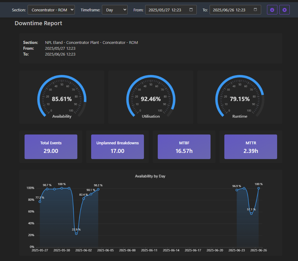Click the 98.7 % chart data point
This screenshot has width=298, height=261.
(x=47, y=189)
